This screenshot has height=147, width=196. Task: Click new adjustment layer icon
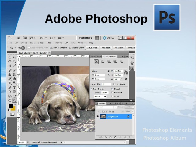click(x=115, y=137)
